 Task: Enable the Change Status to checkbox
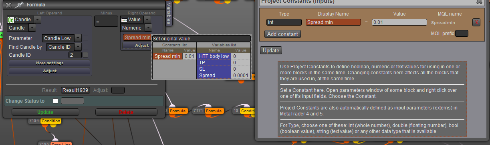(x=56, y=101)
